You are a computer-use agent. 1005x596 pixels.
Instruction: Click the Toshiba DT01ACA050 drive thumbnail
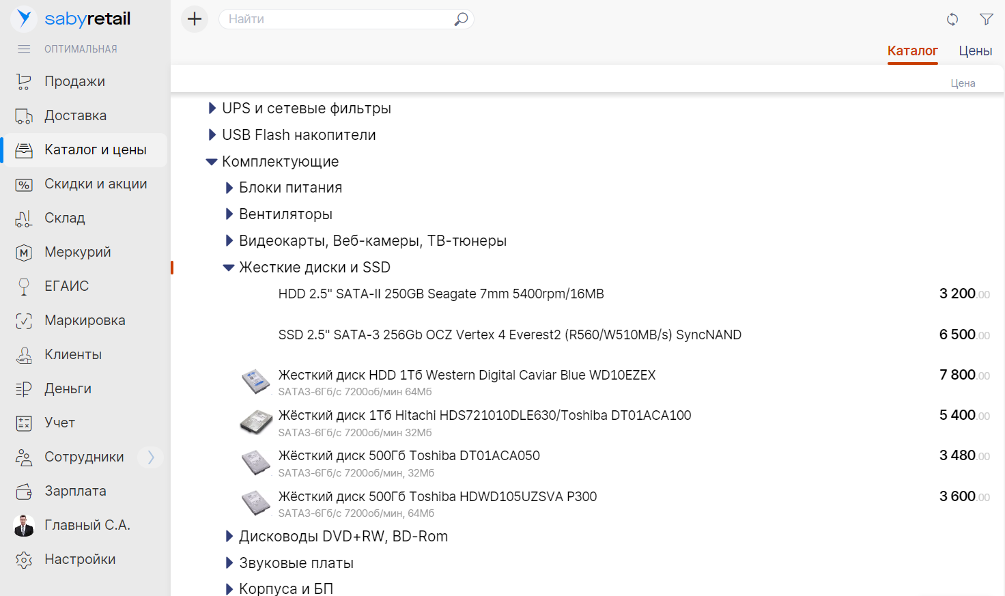point(256,462)
